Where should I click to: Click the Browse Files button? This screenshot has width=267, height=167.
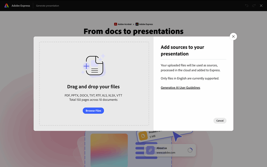pos(93,111)
